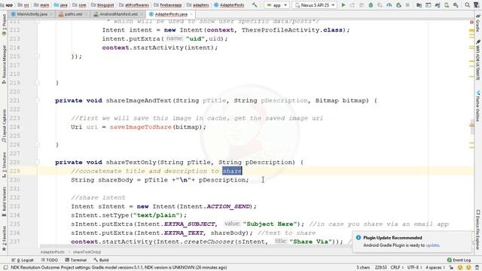Click the selected word share on line 229
Screen dimensions: 482x271
pyautogui.click(x=232, y=171)
